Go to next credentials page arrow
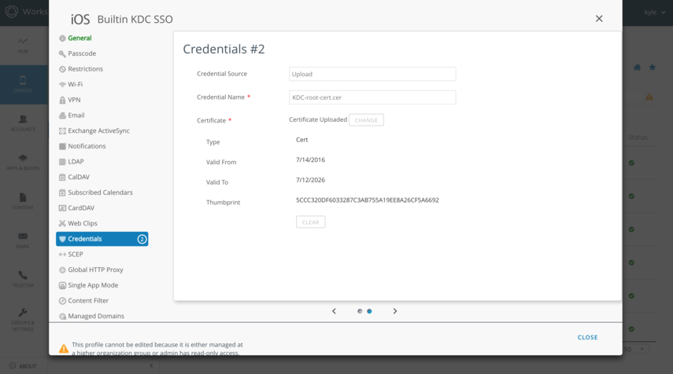This screenshot has width=673, height=374. point(395,311)
